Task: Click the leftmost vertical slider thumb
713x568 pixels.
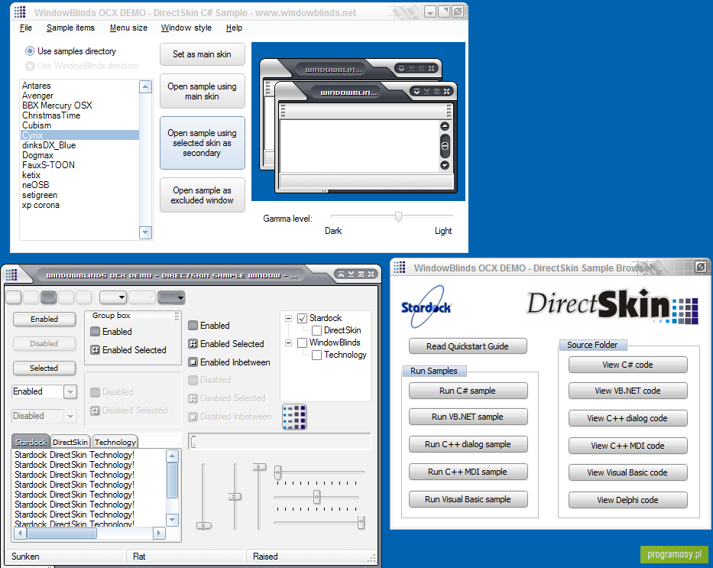Action: (x=204, y=526)
